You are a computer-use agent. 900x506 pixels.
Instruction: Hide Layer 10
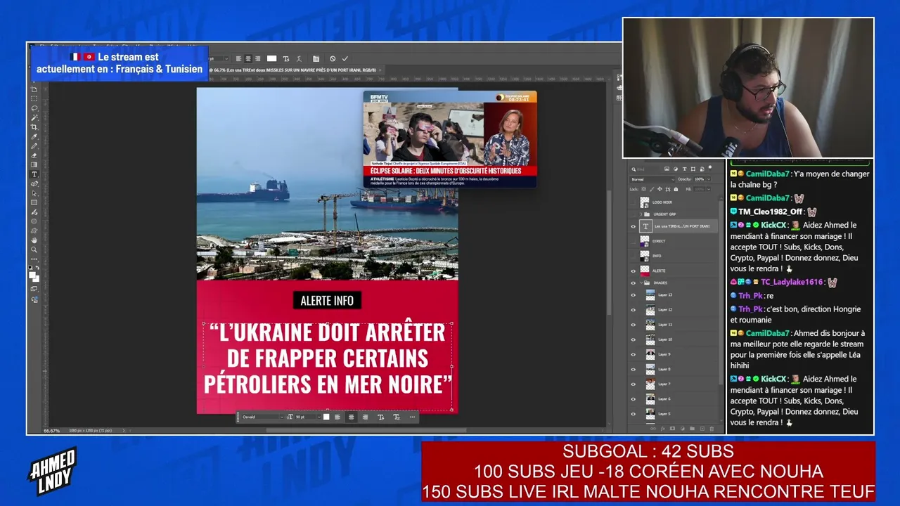[633, 339]
